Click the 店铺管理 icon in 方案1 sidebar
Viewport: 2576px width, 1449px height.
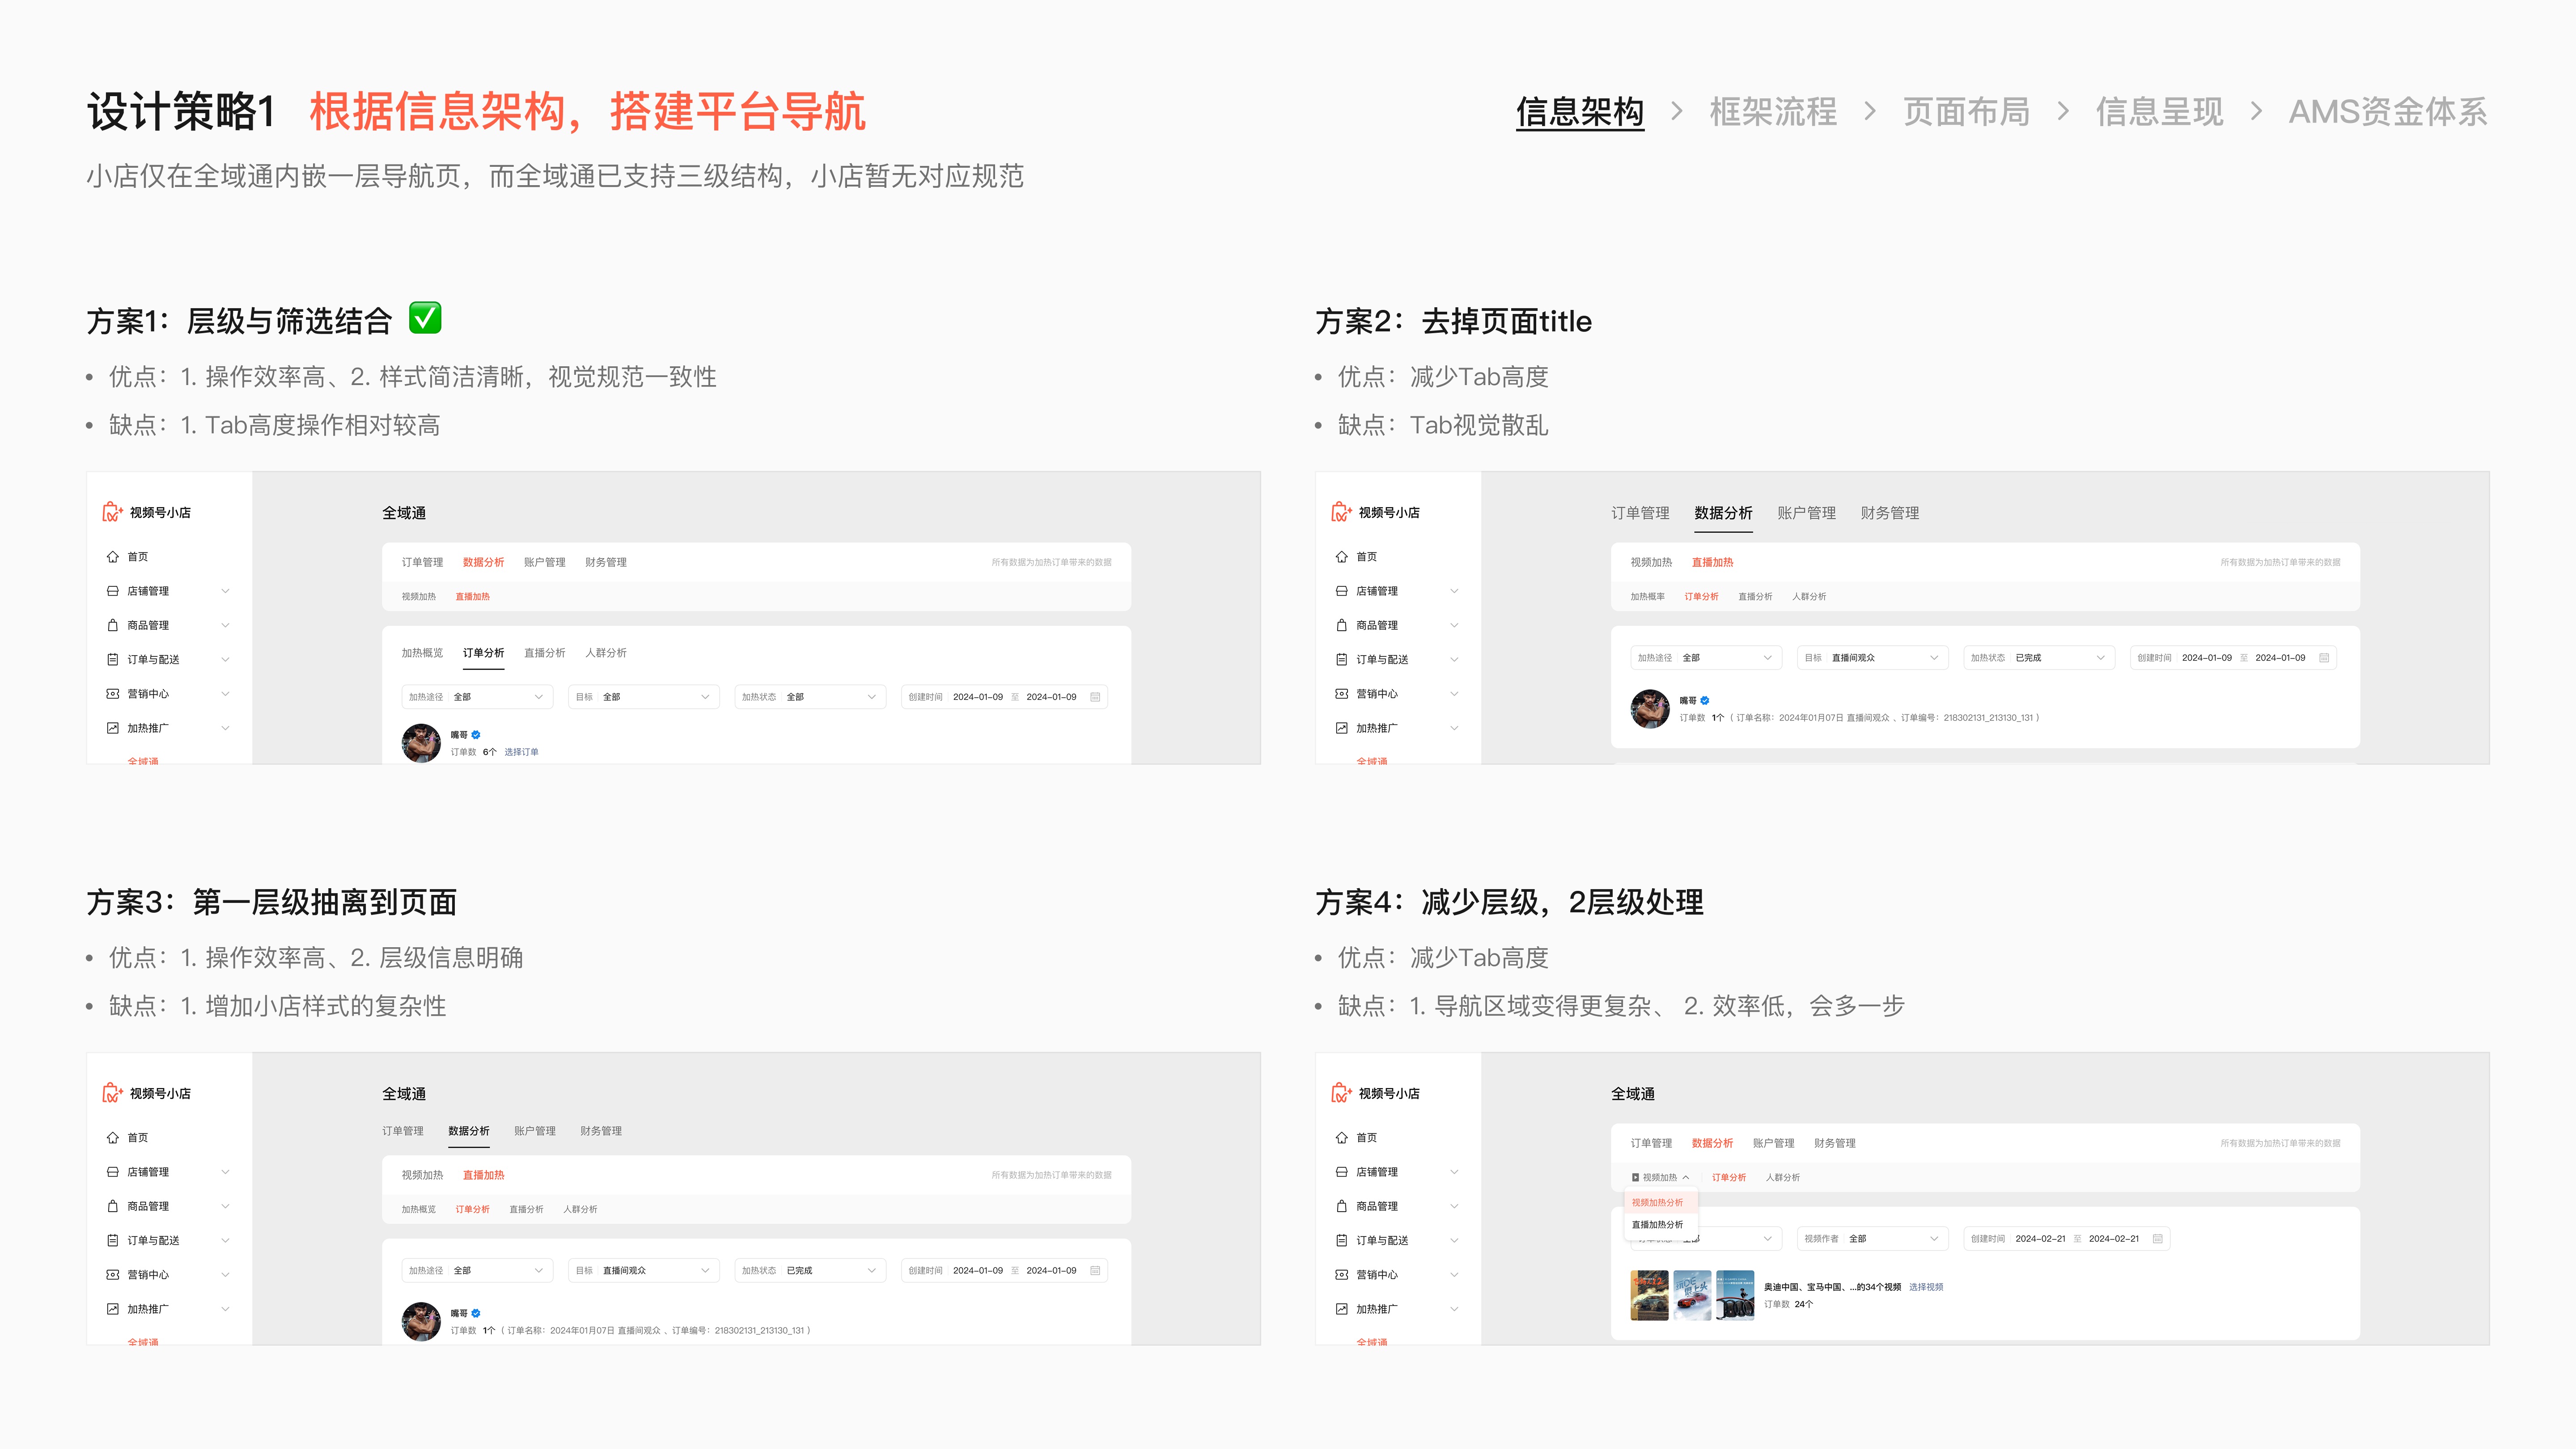tap(113, 591)
